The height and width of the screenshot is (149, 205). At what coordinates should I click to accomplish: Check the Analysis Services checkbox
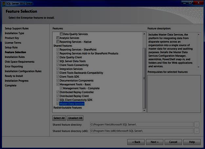[x=58, y=38]
